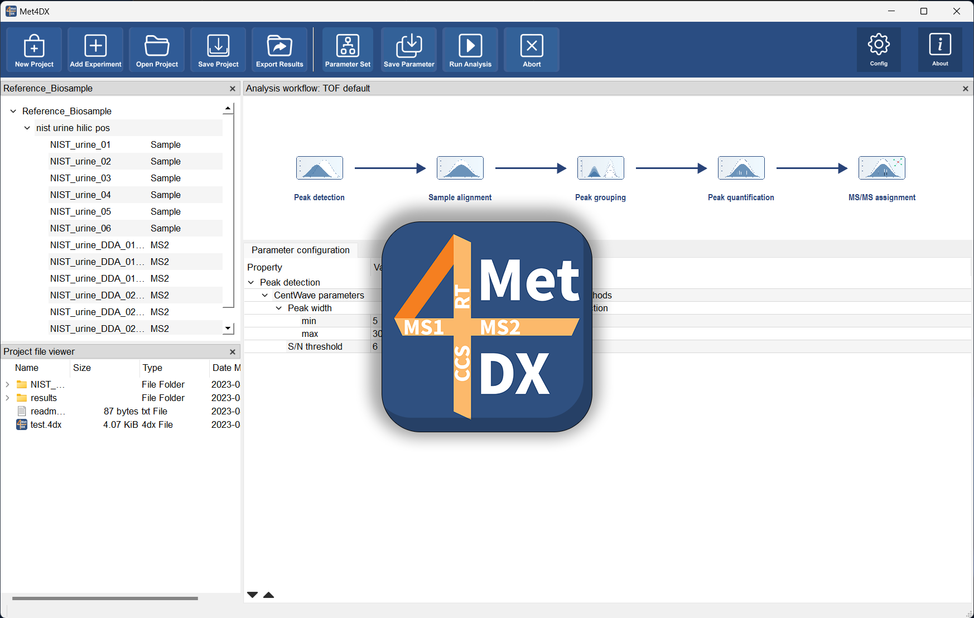
Task: Sort file viewer by Name column
Action: (36, 368)
